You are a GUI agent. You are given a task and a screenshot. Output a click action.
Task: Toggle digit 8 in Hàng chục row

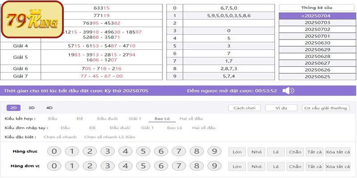[x=196, y=151]
